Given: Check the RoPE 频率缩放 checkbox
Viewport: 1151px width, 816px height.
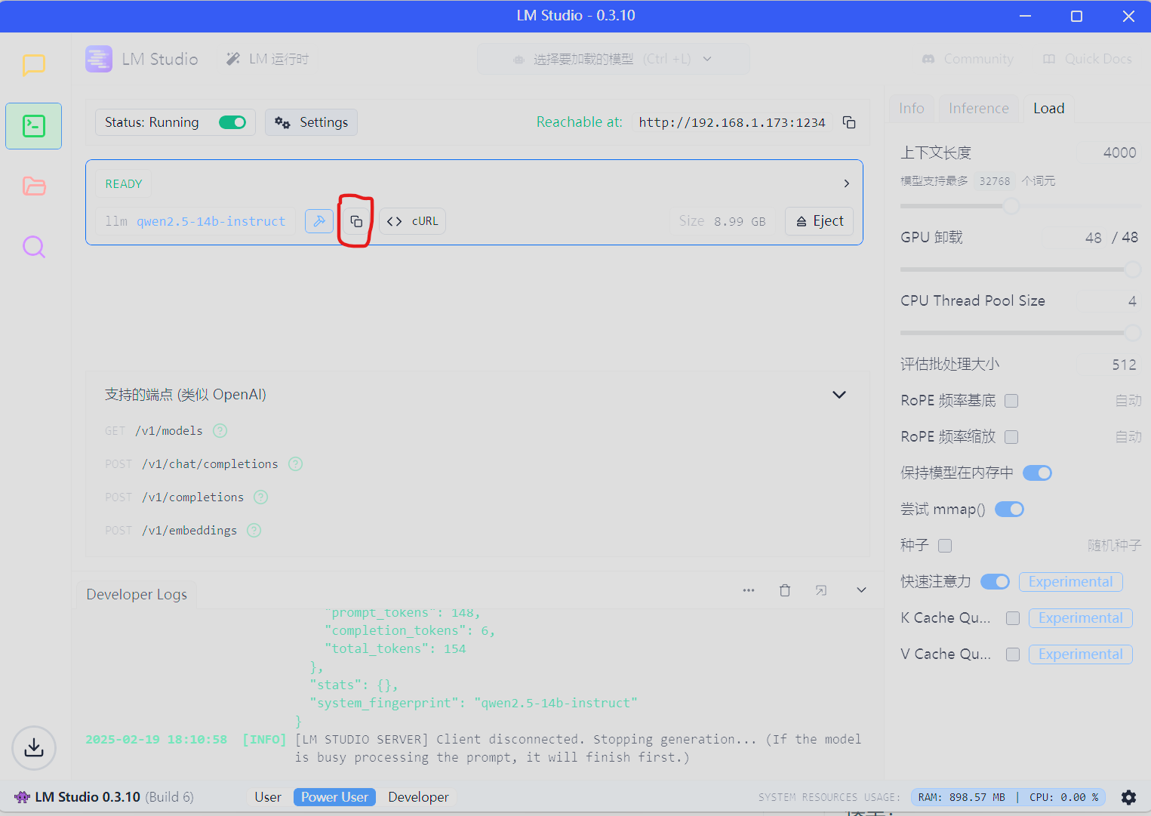Looking at the screenshot, I should point(1011,437).
